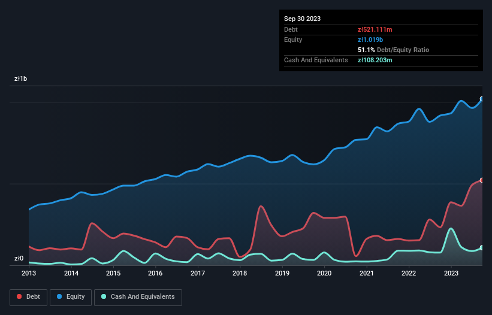Viewport: 492px width, 315px height.
Task: Click the 2020 x-axis label
Action: tap(324, 273)
